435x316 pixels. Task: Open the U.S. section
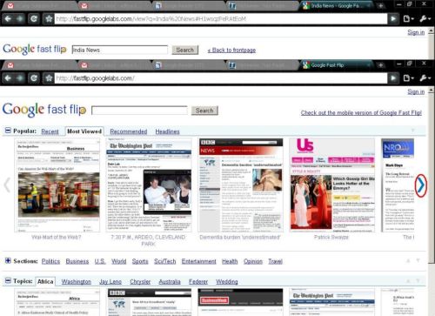[100, 261]
